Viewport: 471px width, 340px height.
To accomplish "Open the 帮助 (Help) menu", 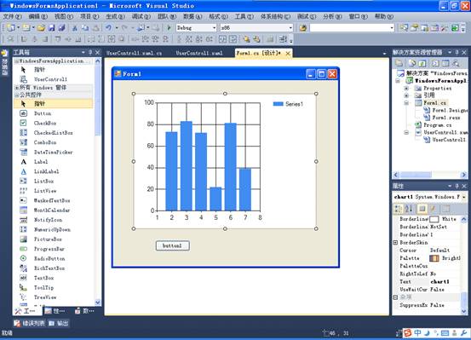I will point(384,16).
